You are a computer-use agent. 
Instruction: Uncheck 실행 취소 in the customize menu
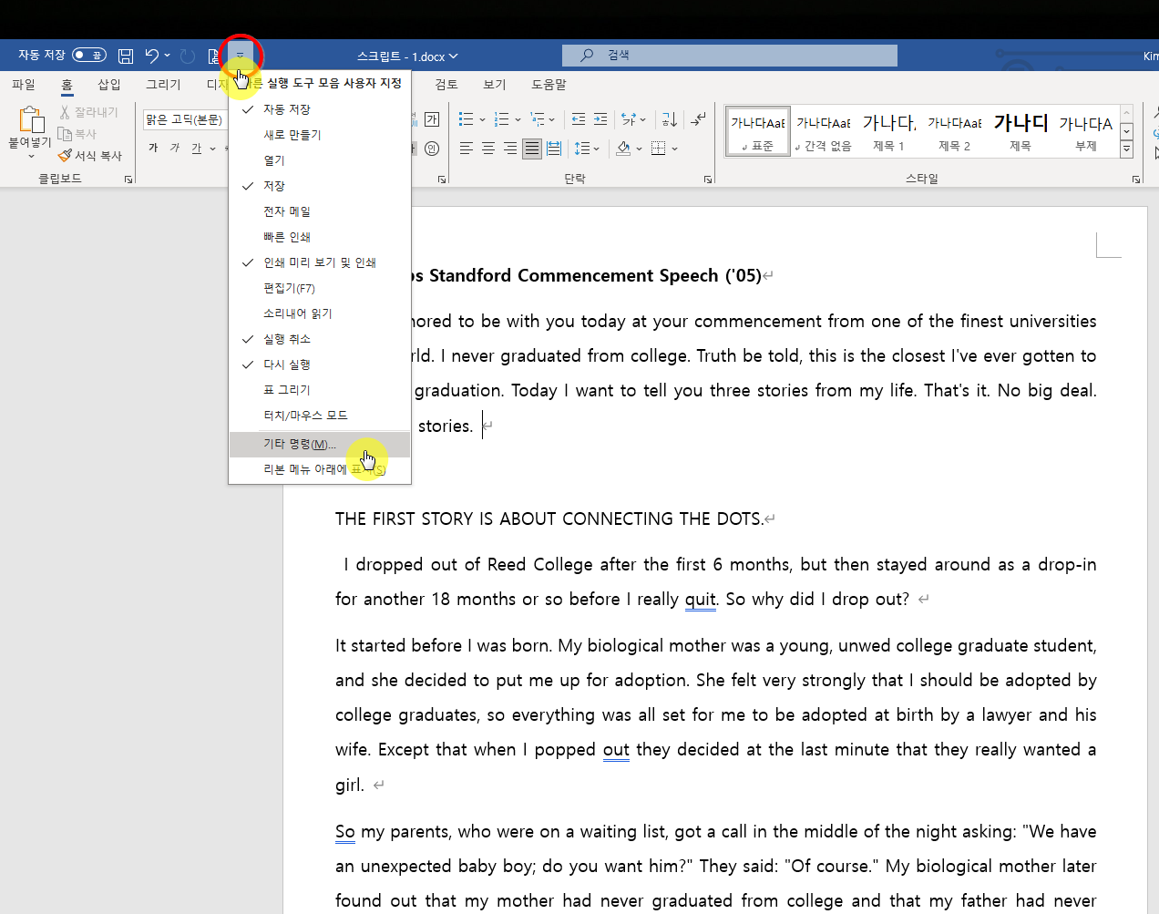[320, 339]
